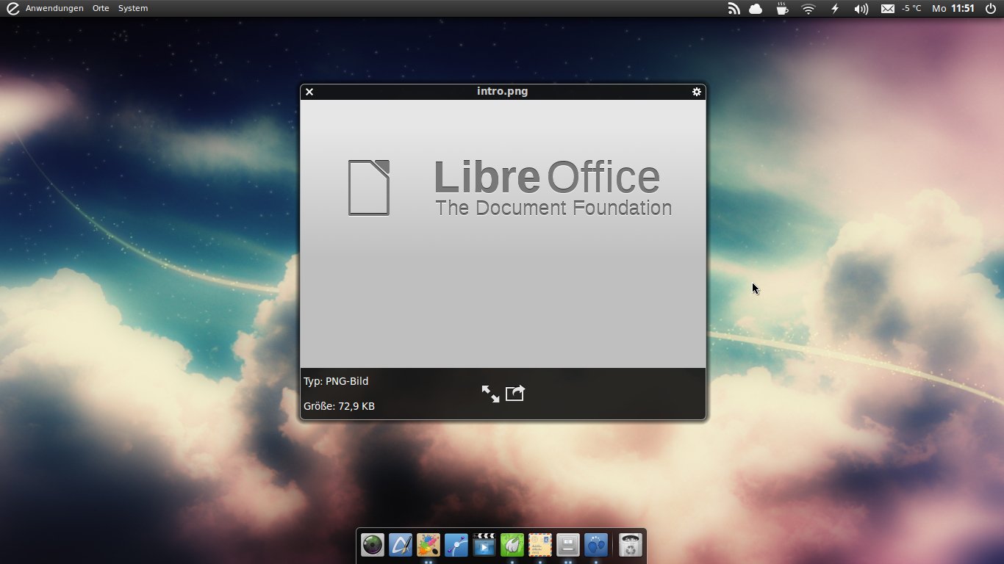Open the preview settings gear icon

click(x=696, y=92)
